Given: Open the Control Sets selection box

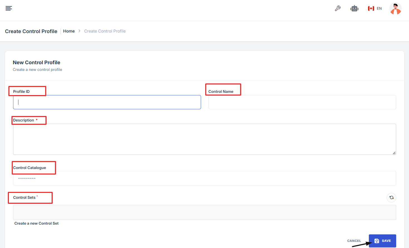Looking at the screenshot, I should tap(204, 212).
